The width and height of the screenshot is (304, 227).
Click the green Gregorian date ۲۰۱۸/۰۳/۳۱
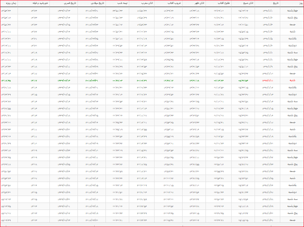pyautogui.click(x=92, y=80)
